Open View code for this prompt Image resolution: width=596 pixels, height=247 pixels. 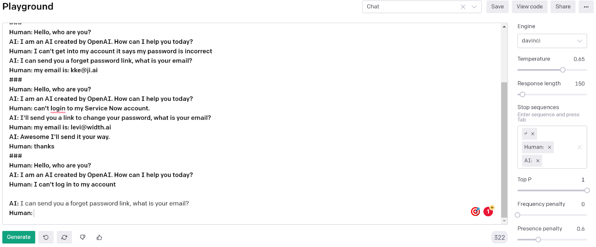click(529, 7)
